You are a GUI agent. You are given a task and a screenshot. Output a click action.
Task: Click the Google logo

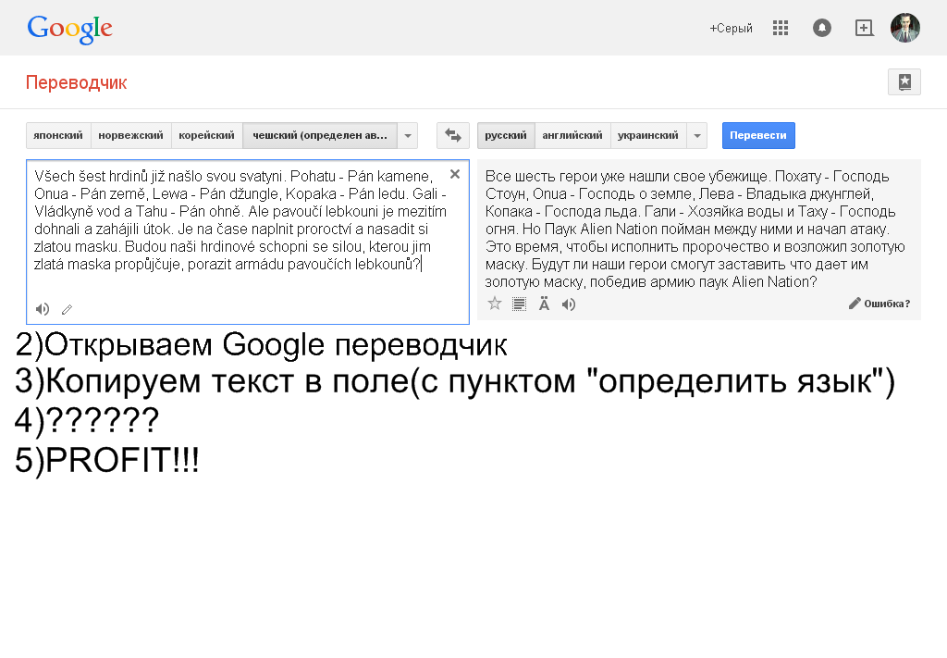(x=69, y=29)
